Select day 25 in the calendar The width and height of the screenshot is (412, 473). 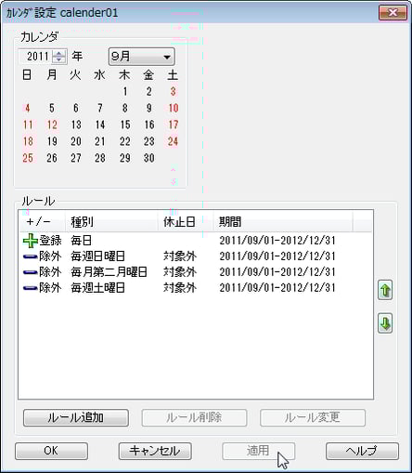pyautogui.click(x=28, y=158)
